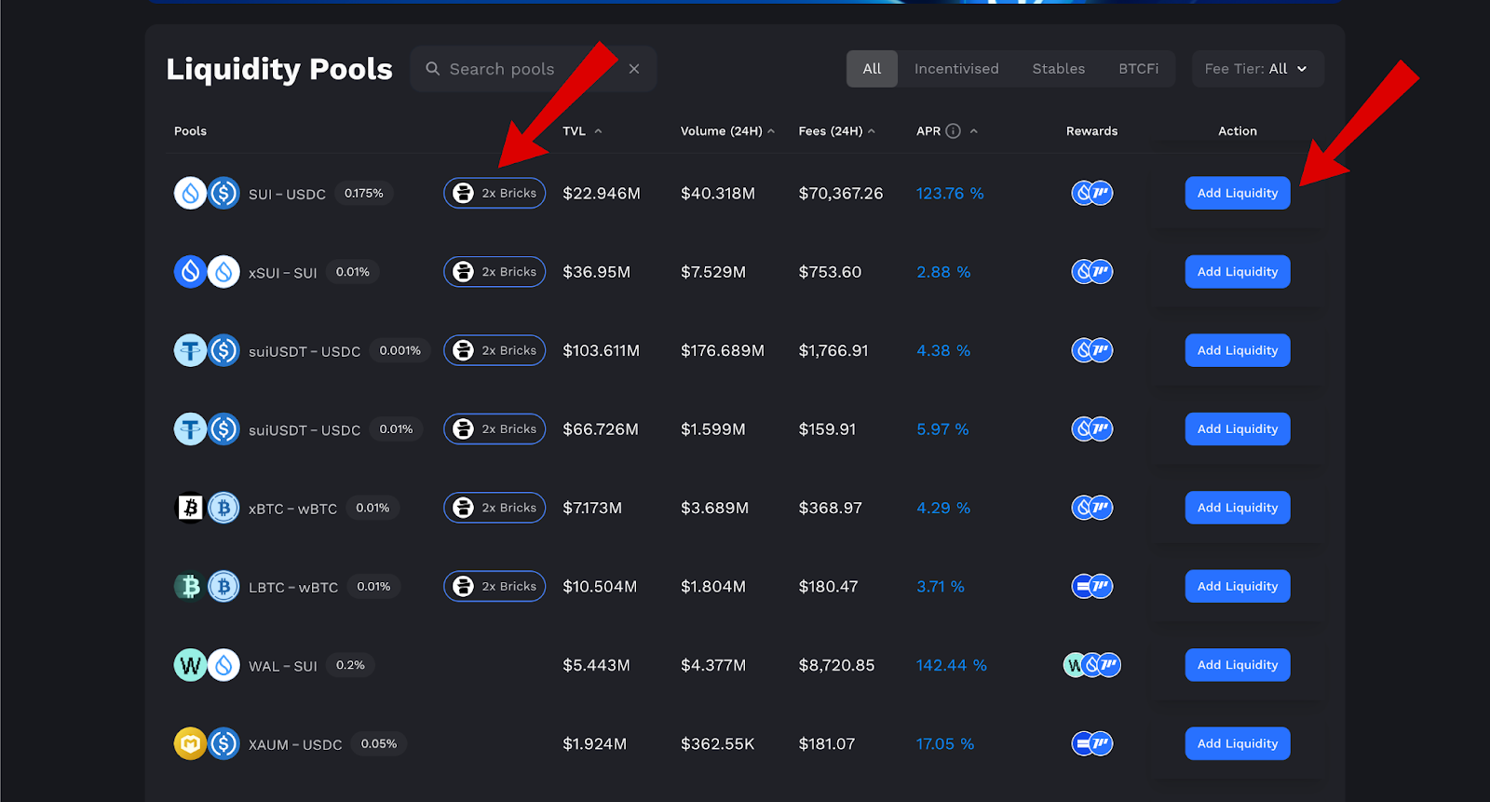
Task: Click 2x Bricks badge for xSUI – SUI
Action: 494,272
